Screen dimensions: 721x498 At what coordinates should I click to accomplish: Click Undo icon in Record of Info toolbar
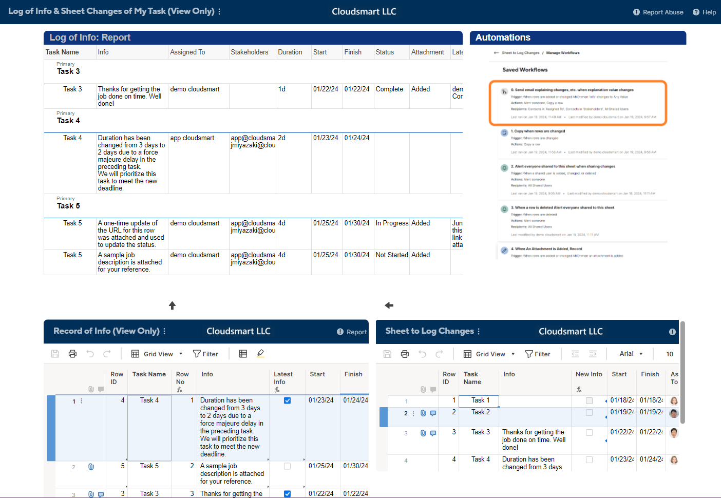coord(90,354)
